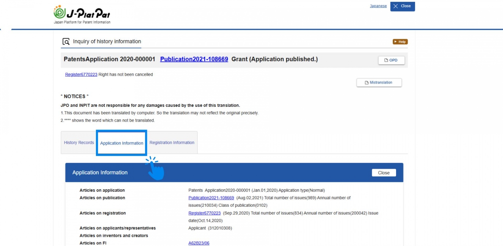Open Register6770223 link below the title bar

click(x=81, y=75)
